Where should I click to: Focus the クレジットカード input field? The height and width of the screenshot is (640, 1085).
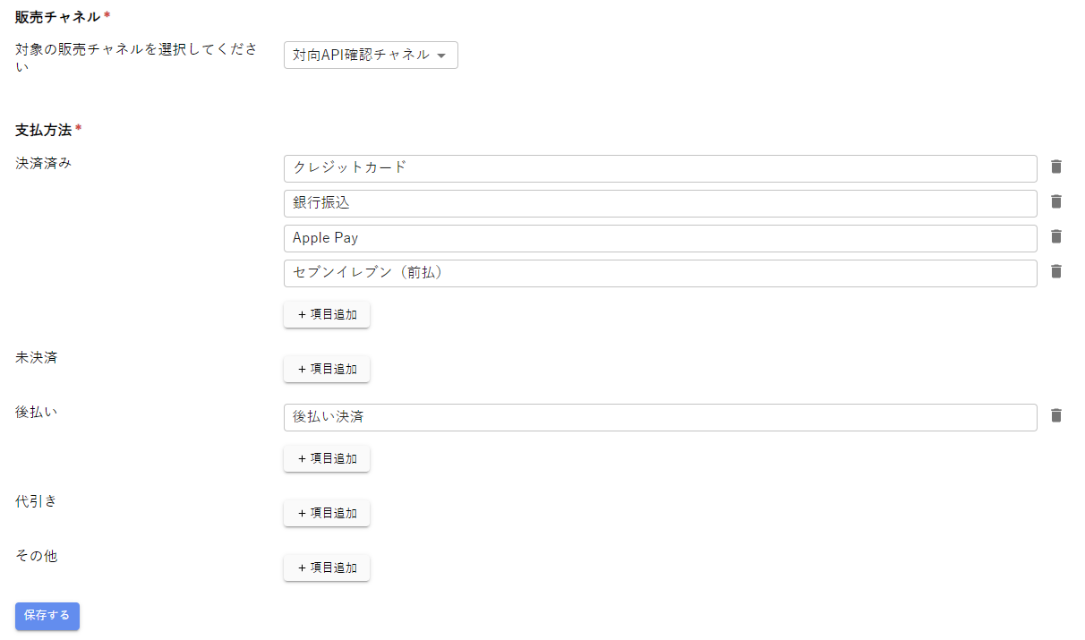[x=661, y=168]
